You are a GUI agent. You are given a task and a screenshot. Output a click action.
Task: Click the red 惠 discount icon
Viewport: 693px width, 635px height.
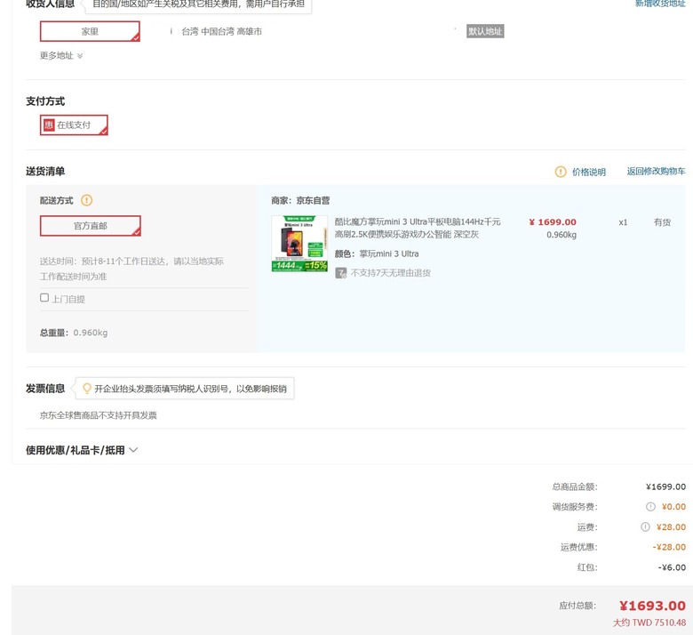tap(49, 125)
